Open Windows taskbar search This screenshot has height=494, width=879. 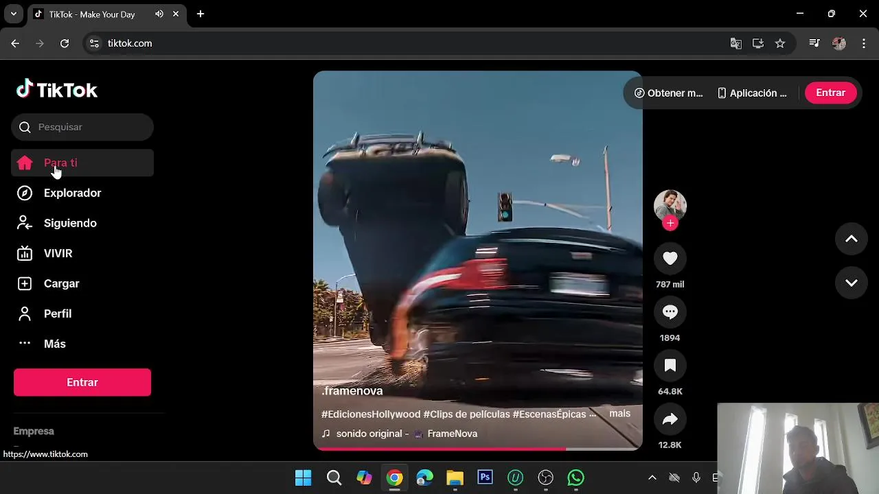pos(334,478)
